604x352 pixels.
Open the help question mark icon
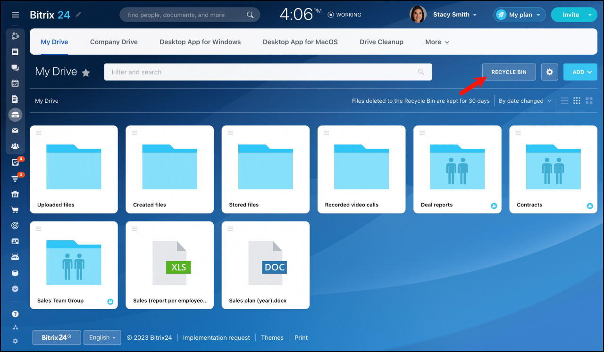pos(15,314)
